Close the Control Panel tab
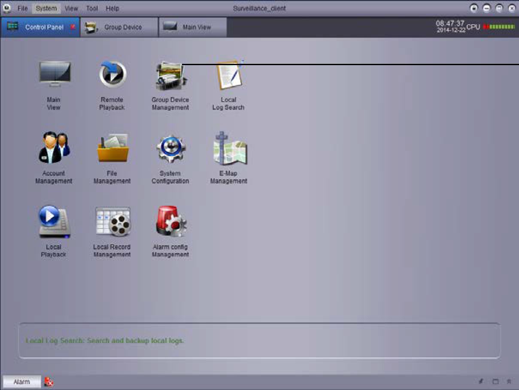This screenshot has width=519, height=390. [x=73, y=27]
